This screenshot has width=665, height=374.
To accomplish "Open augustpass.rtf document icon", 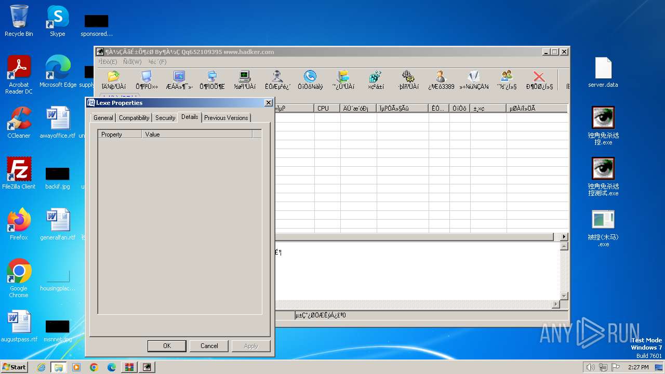I will point(19,326).
